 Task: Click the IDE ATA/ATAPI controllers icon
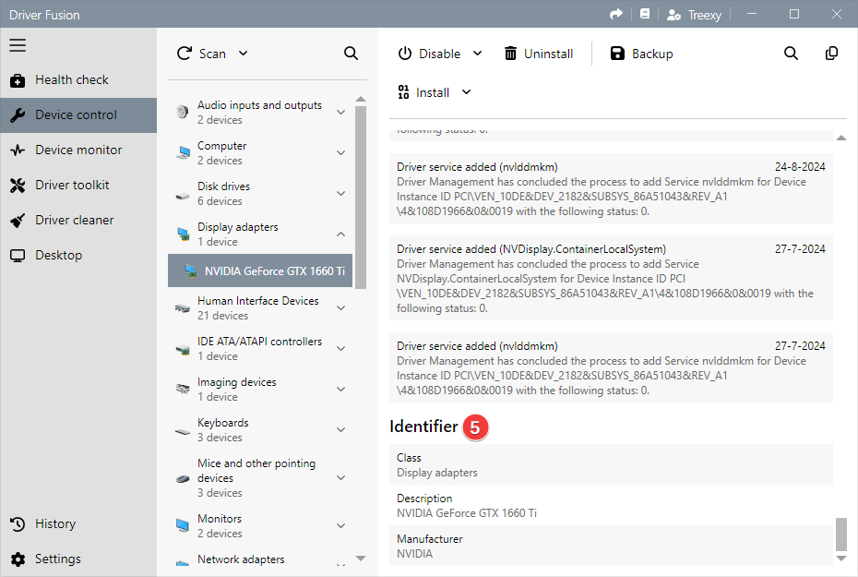[x=183, y=349]
